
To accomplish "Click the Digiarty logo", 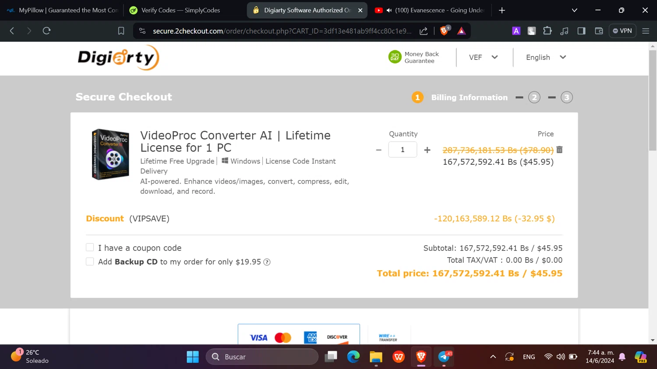I will (x=118, y=57).
